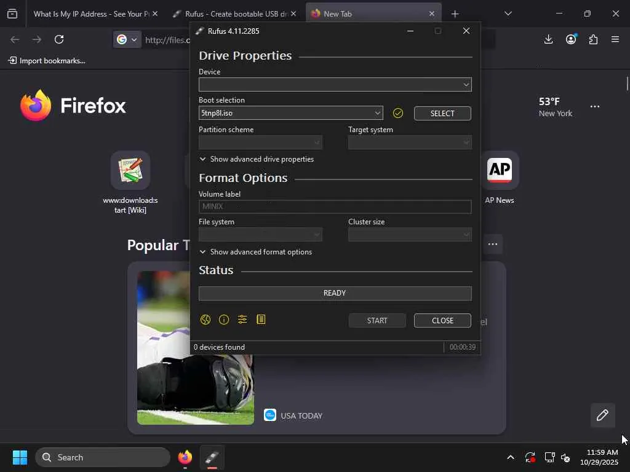Click Rufus taskbar icon

coord(212,457)
